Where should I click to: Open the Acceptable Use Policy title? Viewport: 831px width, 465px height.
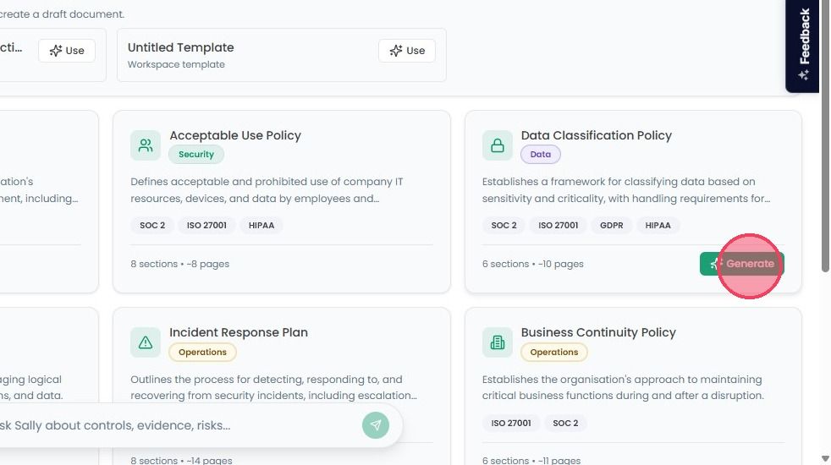tap(235, 135)
